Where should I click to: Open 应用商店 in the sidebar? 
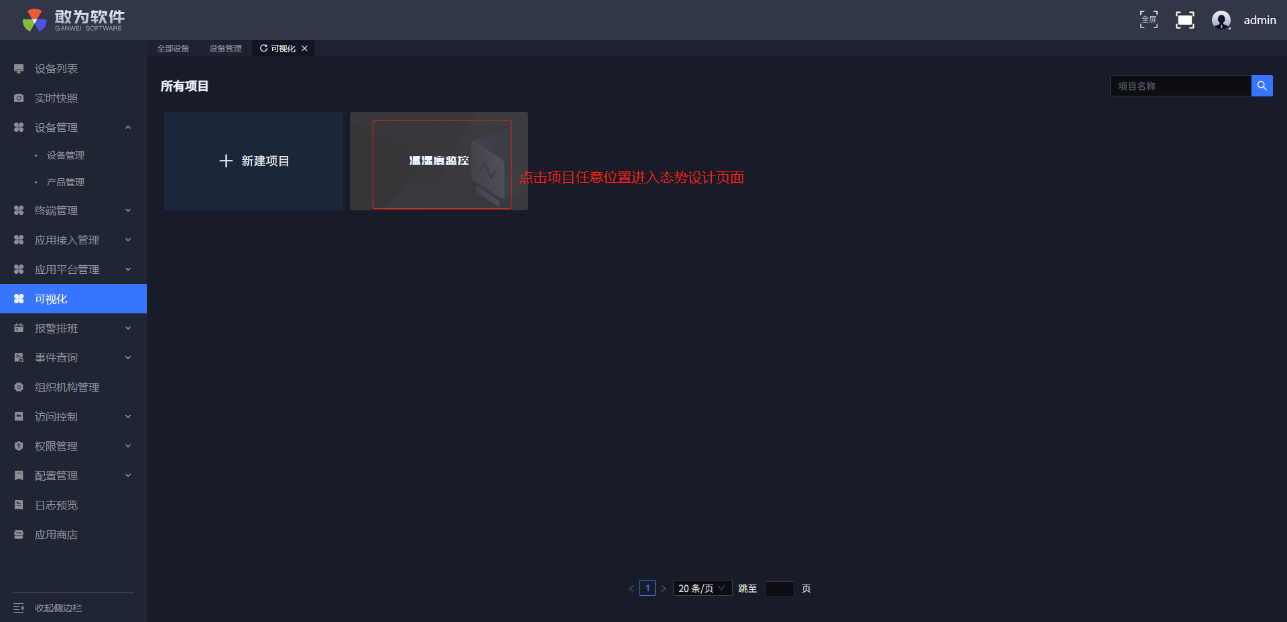(56, 535)
